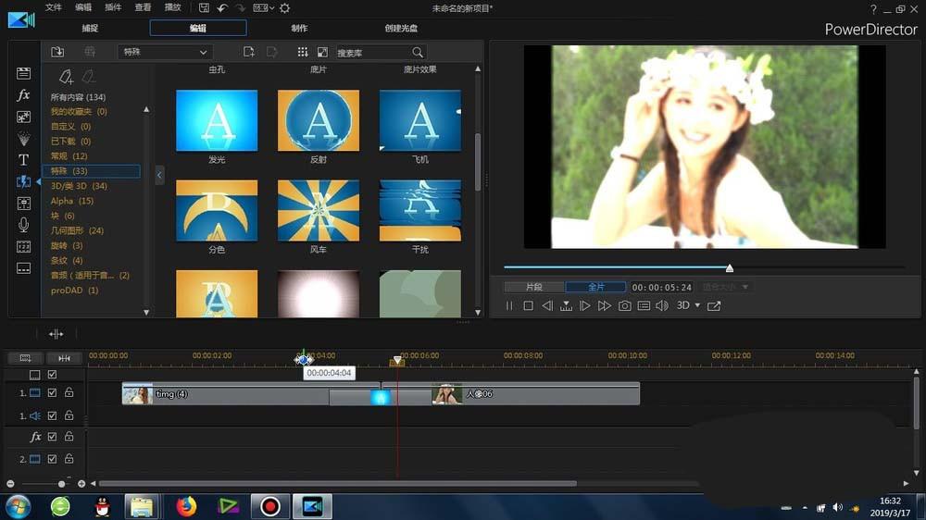Open the Title Room (T icon)
The width and height of the screenshot is (926, 520).
[23, 160]
